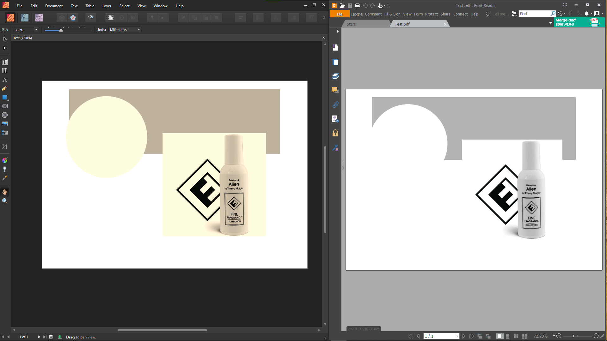Image resolution: width=607 pixels, height=341 pixels.
Task: Click Foxit Undo arrow
Action: pos(365,5)
